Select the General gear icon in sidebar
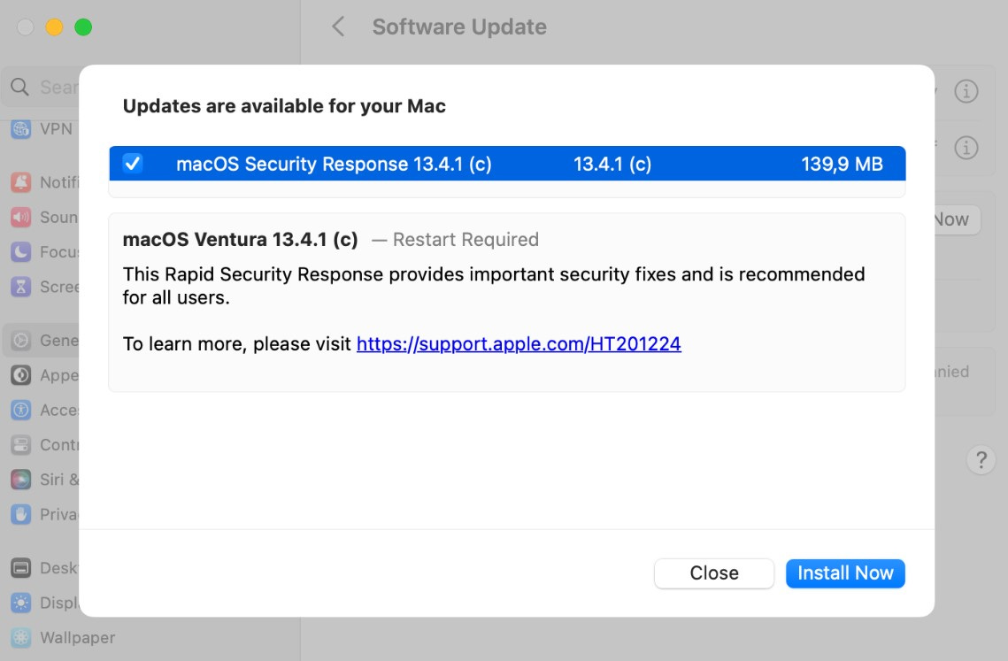 (x=20, y=340)
